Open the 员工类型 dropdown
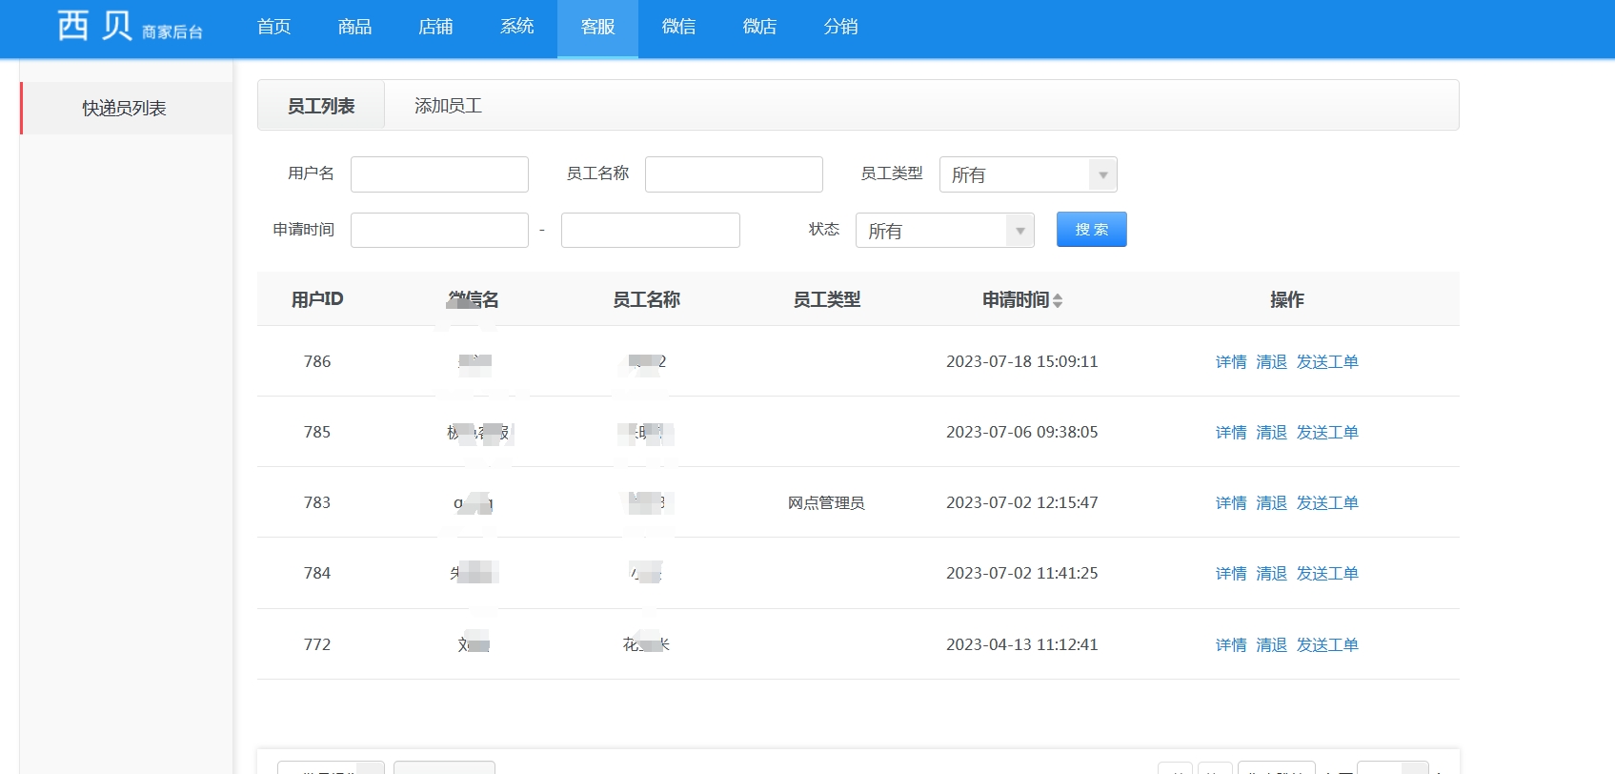The width and height of the screenshot is (1615, 774). tap(1028, 174)
